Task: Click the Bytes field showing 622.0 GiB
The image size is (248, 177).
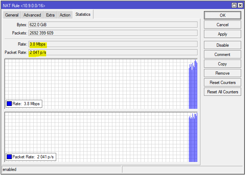Action: click(x=113, y=25)
